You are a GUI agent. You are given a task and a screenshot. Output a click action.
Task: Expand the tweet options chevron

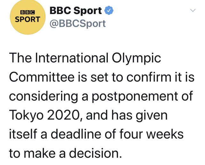tap(193, 11)
